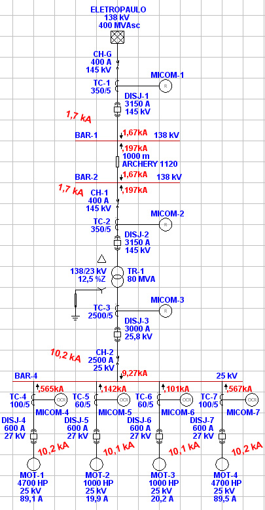The image size is (265, 510).
Task: Select the DISJ-3 breaker symbol
Action: 118,333
